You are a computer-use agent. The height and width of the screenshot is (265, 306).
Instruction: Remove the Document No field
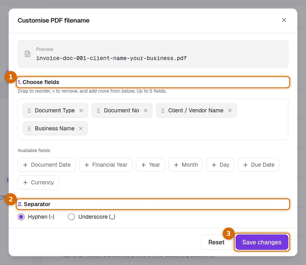point(146,111)
